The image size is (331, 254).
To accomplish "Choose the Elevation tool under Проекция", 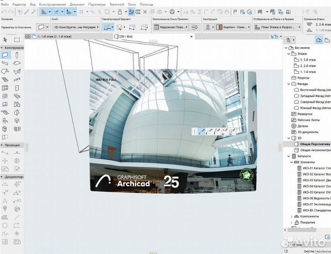I will coord(17,152).
